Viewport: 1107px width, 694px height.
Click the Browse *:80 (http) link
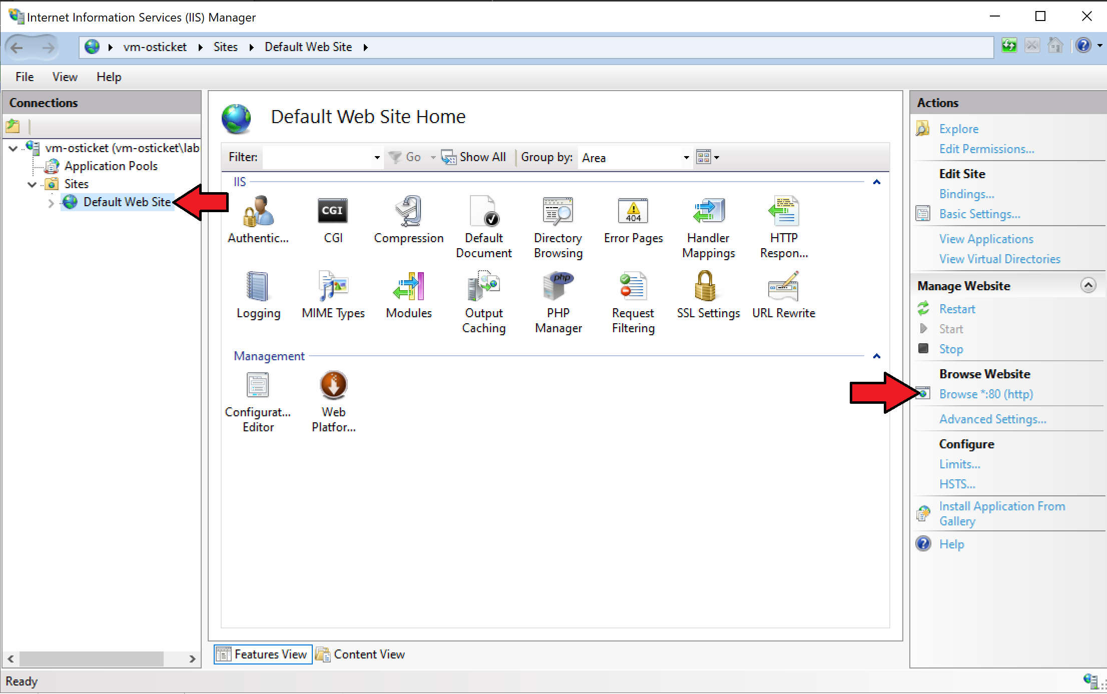[x=986, y=394]
